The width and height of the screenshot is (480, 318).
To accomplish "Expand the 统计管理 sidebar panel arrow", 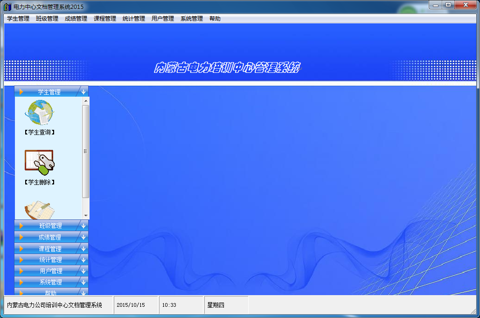I will [83, 260].
